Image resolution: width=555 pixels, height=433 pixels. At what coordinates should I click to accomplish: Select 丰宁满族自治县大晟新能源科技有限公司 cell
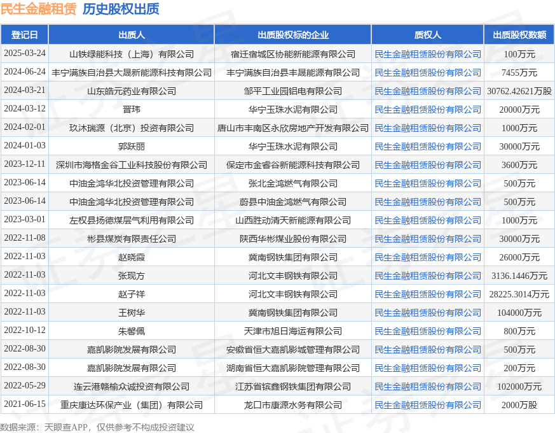point(132,73)
